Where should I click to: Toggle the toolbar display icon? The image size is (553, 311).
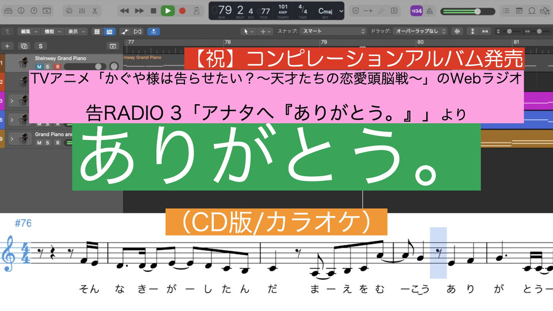click(47, 10)
